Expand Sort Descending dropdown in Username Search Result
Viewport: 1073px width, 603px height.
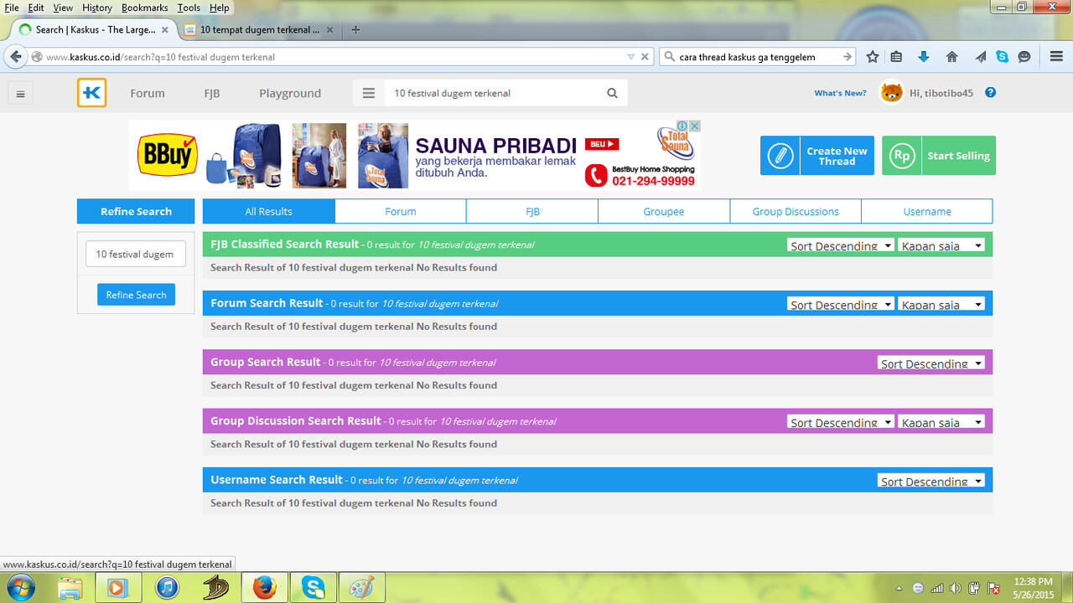931,481
